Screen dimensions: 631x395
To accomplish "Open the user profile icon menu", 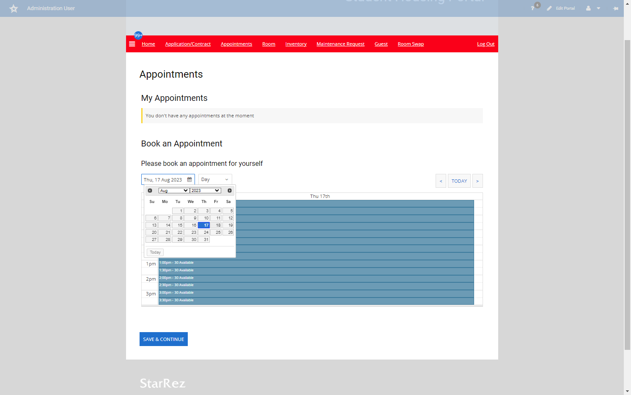I will click(x=588, y=8).
